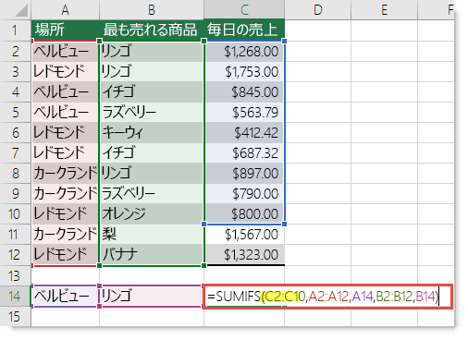Select row 9 header
This screenshot has height=340, width=468.
coord(16,193)
